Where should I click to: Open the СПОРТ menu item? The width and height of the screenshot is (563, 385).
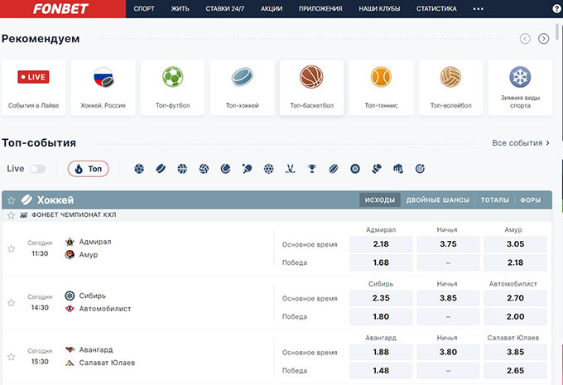tap(144, 8)
